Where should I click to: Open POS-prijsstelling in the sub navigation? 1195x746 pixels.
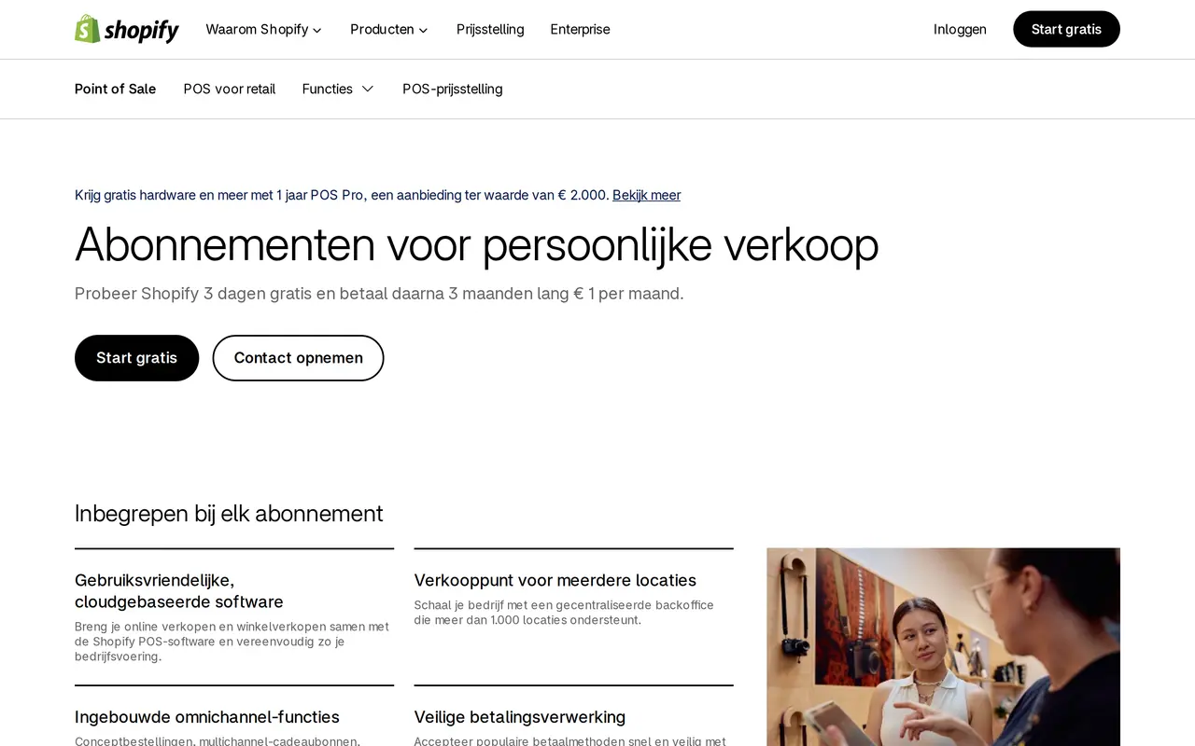click(x=453, y=89)
